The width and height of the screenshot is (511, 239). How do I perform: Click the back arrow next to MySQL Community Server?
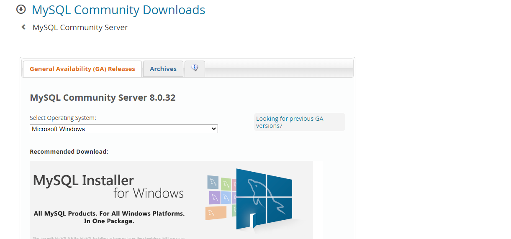pos(23,27)
